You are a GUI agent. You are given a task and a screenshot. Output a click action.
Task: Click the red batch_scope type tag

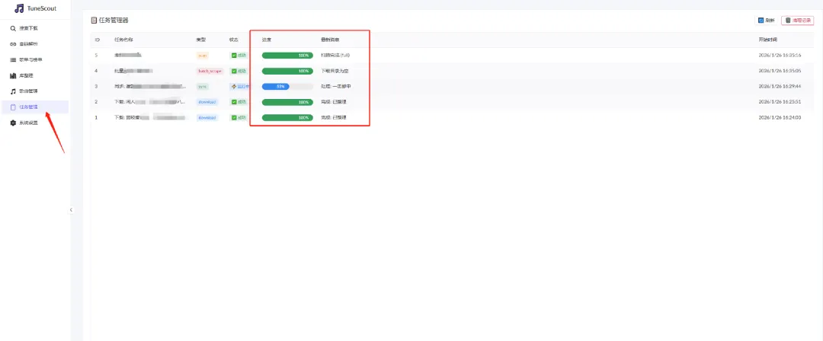point(210,71)
